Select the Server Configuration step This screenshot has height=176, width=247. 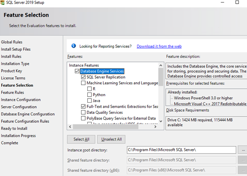pyautogui.click(x=19, y=107)
